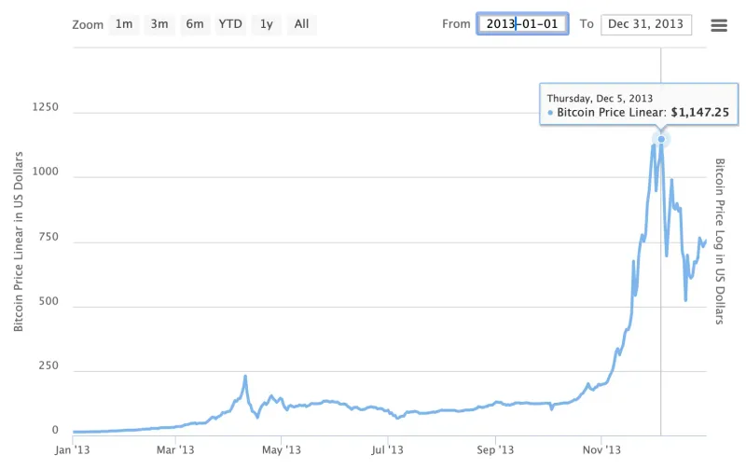The height and width of the screenshot is (469, 746).
Task: Show All time range
Action: point(301,24)
